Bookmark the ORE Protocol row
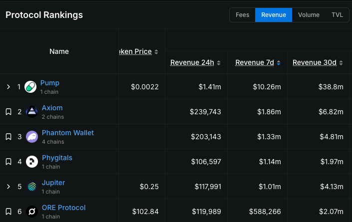Image resolution: width=352 pixels, height=222 pixels. 8,212
